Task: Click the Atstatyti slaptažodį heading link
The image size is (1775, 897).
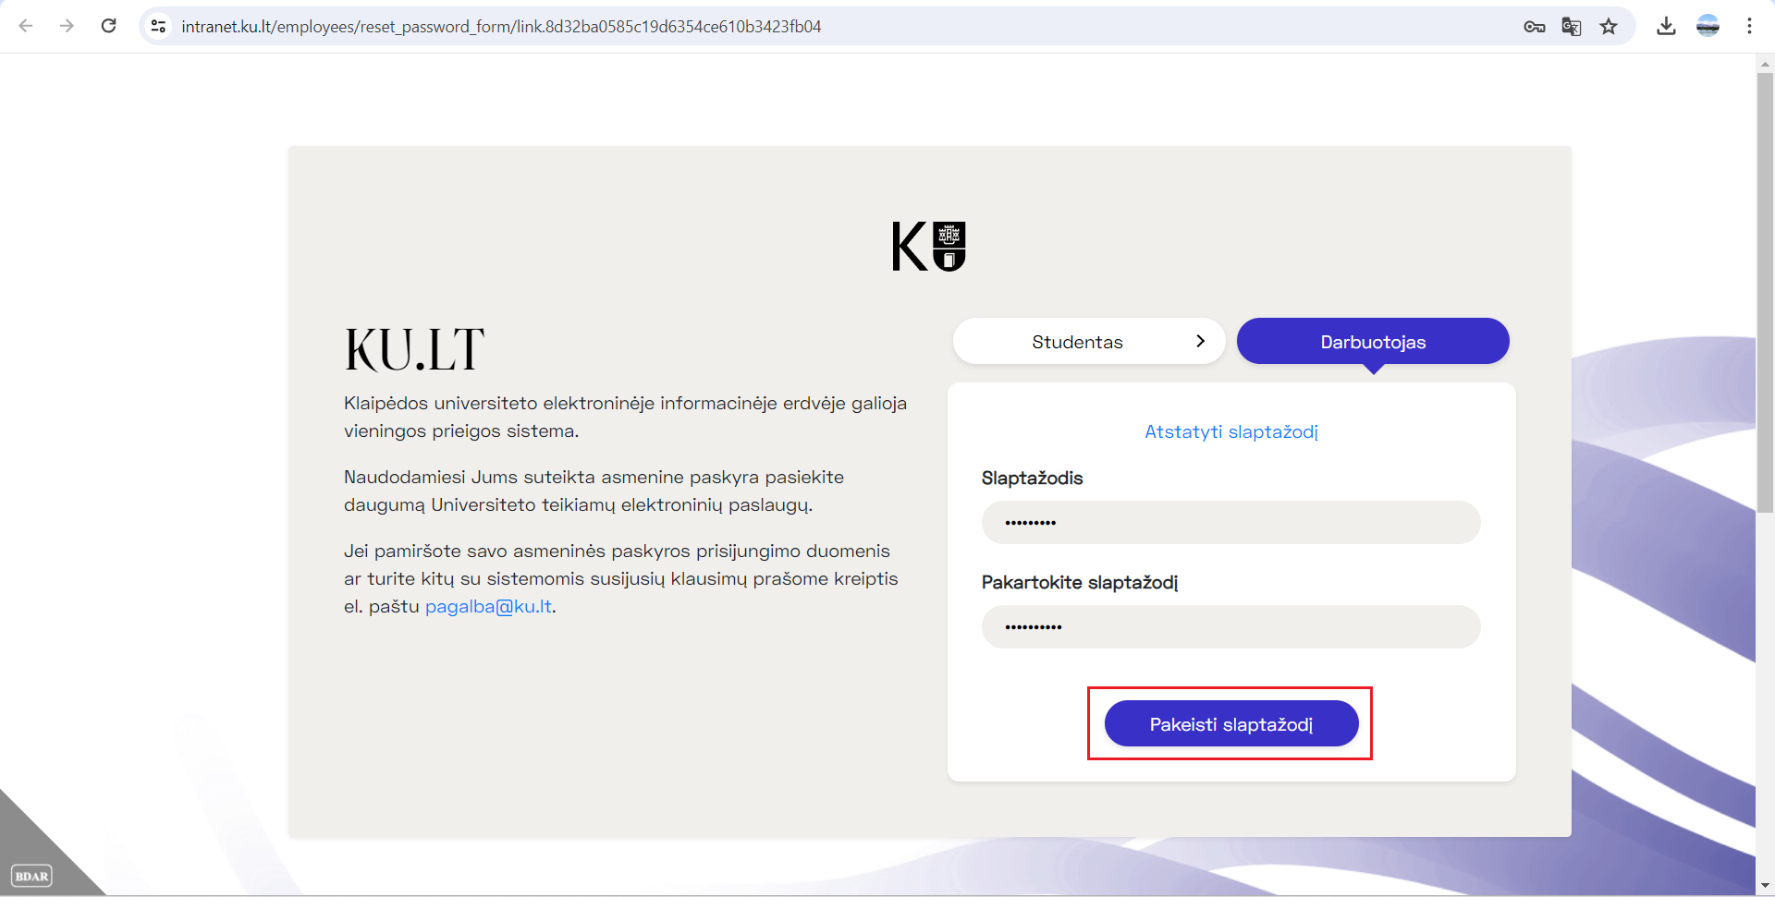Action: [1231, 431]
